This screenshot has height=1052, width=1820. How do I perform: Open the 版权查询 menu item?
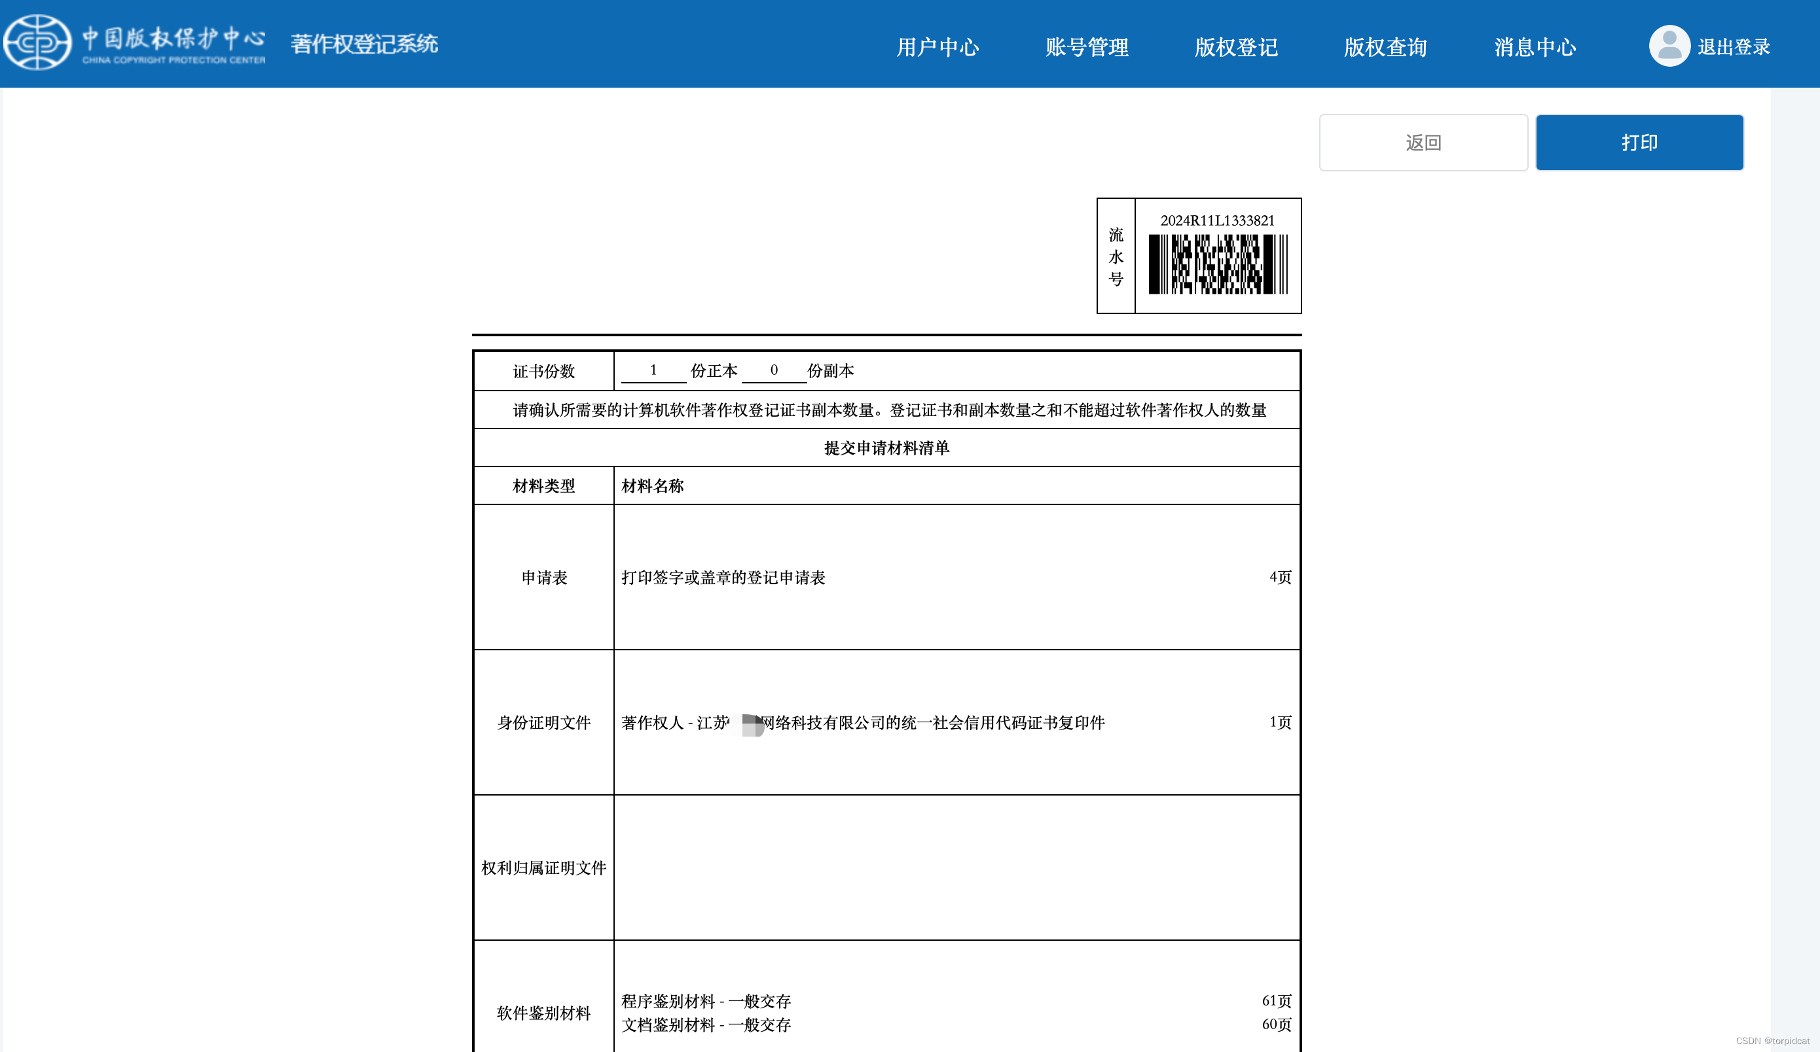tap(1385, 48)
